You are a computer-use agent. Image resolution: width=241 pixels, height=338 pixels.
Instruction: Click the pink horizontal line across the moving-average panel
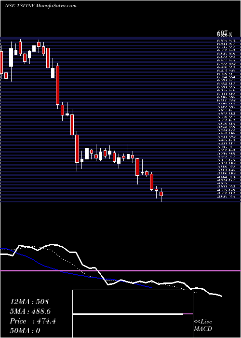coord(120,270)
